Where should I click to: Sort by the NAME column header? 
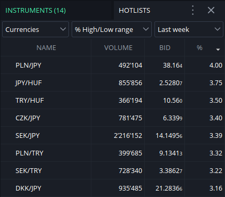coord(46,48)
